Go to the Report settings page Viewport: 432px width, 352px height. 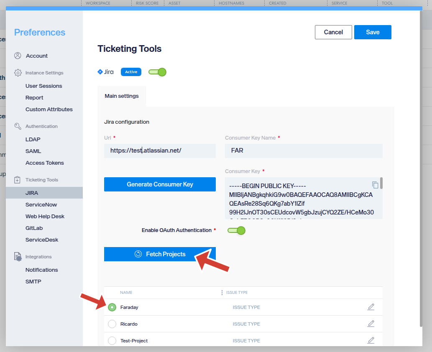point(34,98)
